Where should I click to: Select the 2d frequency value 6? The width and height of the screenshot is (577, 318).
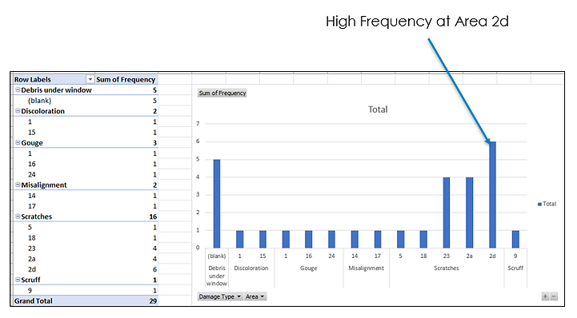pos(154,269)
